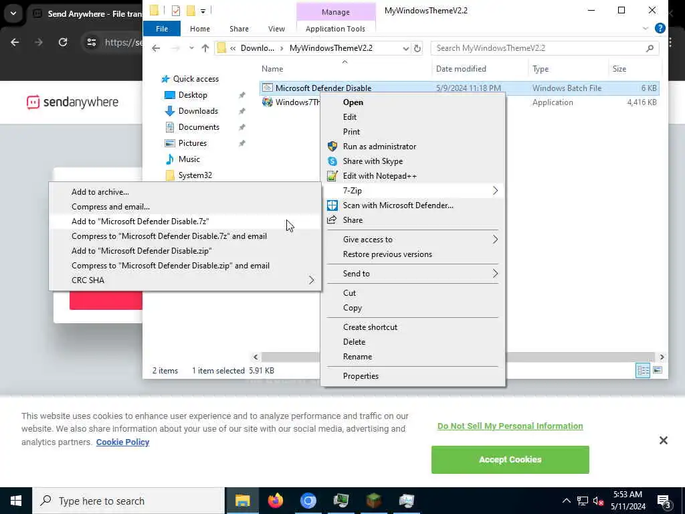This screenshot has width=685, height=514.
Task: Switch to the Home ribbon tab
Action: coord(199,29)
